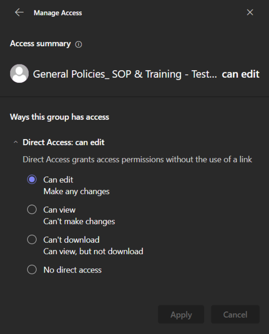Click the "Access summary" heading
Image resolution: width=269 pixels, height=334 pixels.
(x=40, y=44)
